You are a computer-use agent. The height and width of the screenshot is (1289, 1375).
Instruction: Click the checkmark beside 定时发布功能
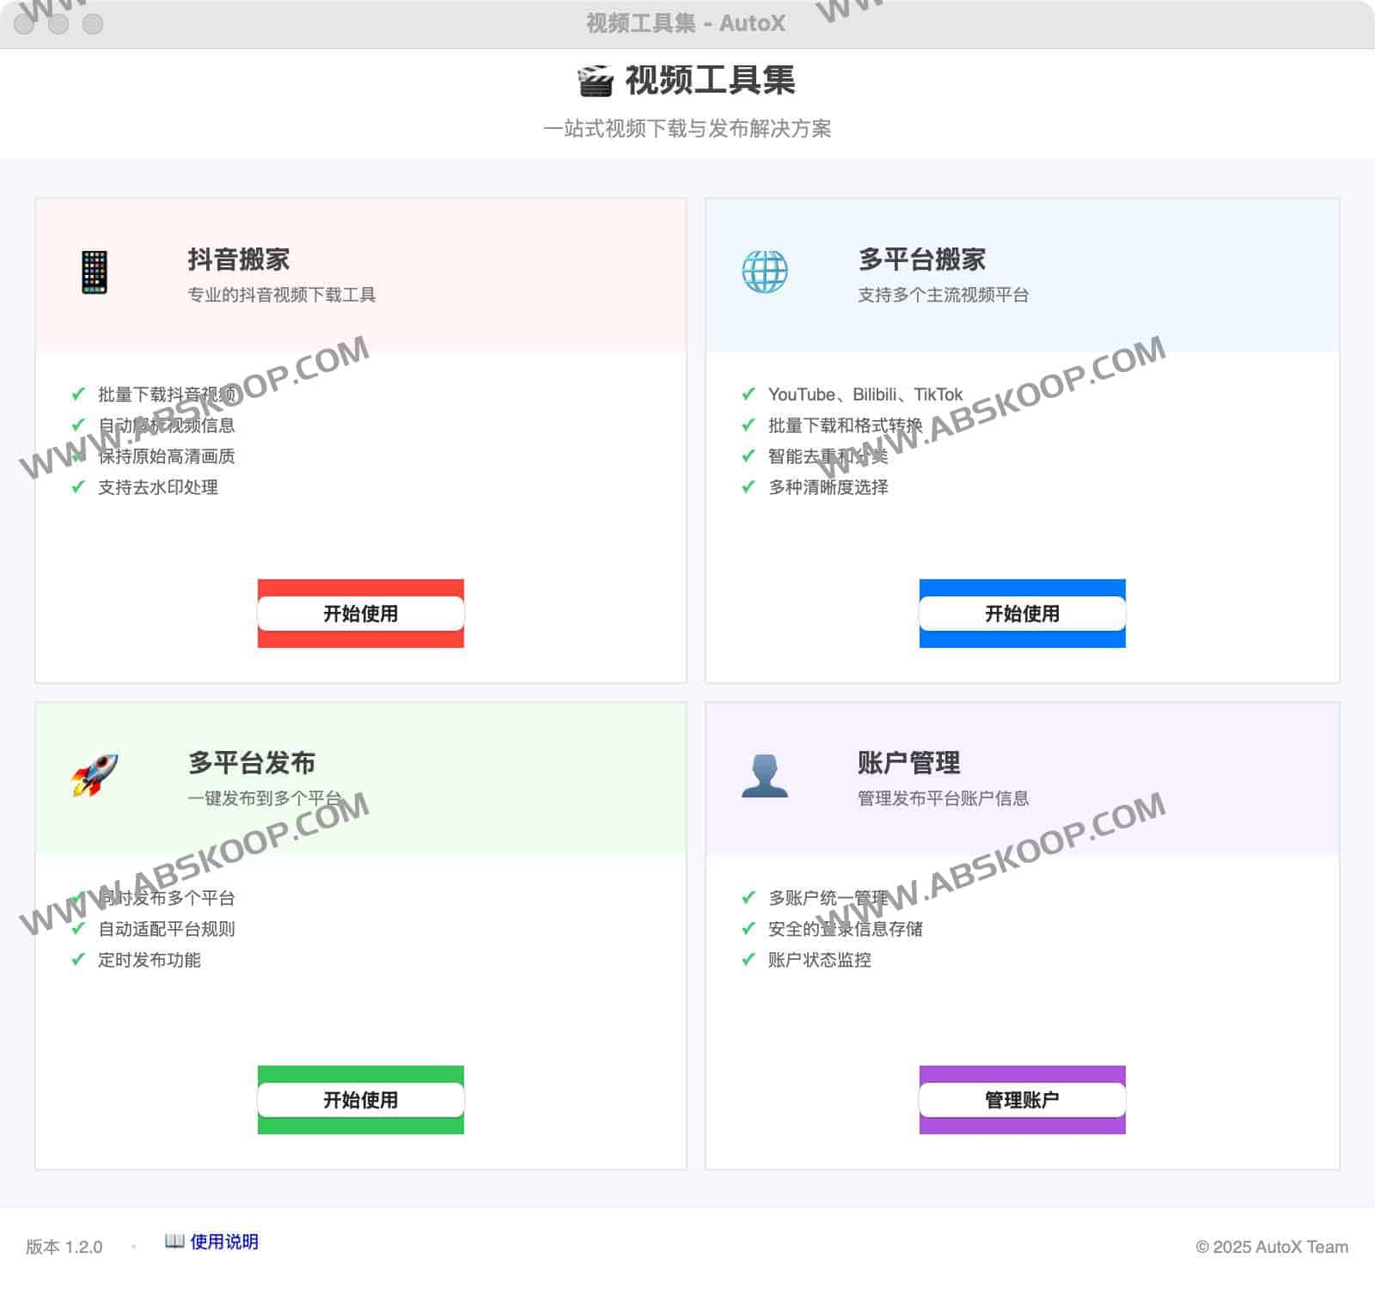coord(76,960)
